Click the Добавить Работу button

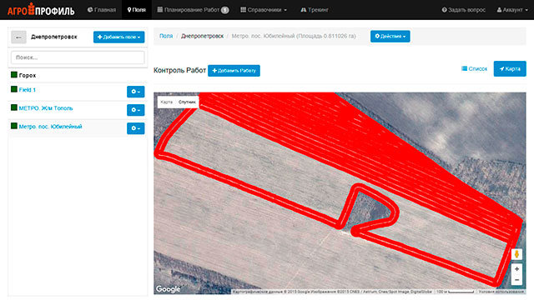click(x=234, y=71)
